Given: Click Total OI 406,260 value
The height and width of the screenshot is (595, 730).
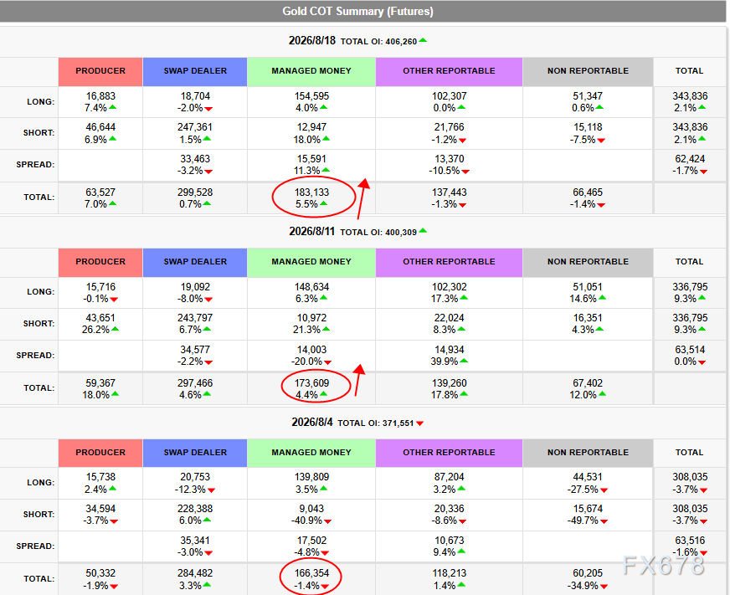Looking at the screenshot, I should pyautogui.click(x=401, y=42).
